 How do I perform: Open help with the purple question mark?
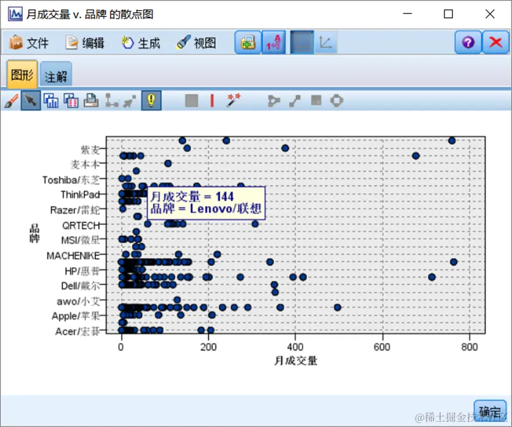click(468, 43)
